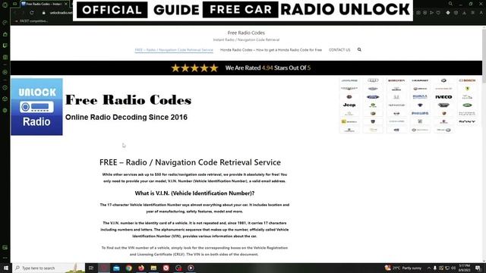
Task: Show hidden tray icons chevron
Action: [429, 268]
